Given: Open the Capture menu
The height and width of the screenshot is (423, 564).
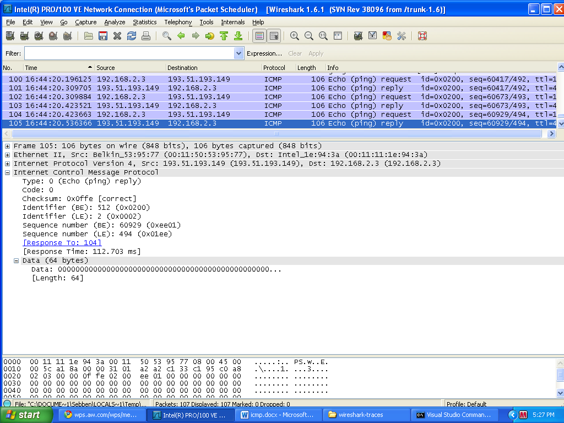Looking at the screenshot, I should click(85, 22).
